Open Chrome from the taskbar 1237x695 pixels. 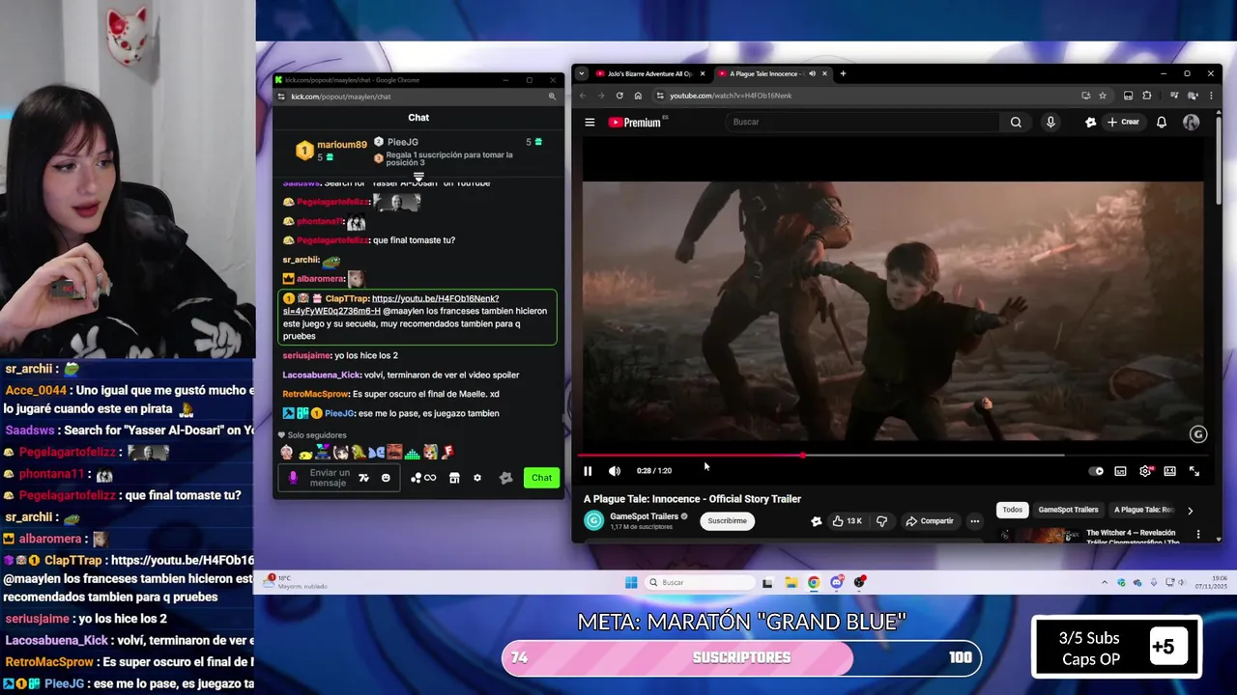tap(814, 582)
